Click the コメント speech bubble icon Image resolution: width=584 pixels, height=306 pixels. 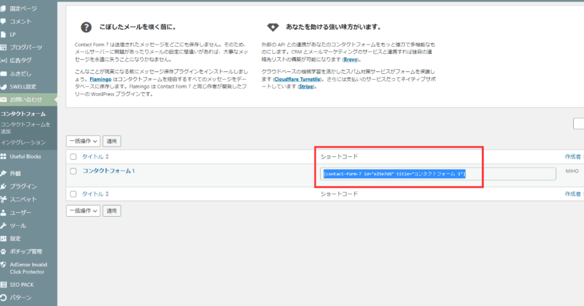pos(3,22)
